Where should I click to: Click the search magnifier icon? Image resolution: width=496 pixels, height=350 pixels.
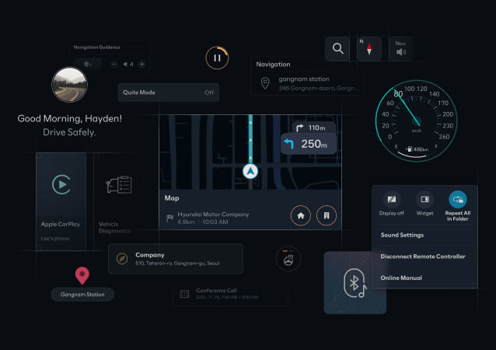pyautogui.click(x=337, y=49)
